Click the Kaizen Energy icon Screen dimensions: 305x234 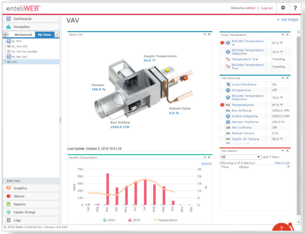[x=9, y=212]
